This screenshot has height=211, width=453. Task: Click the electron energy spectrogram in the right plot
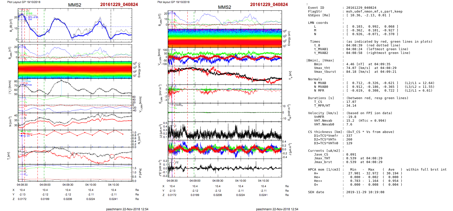point(225,38)
